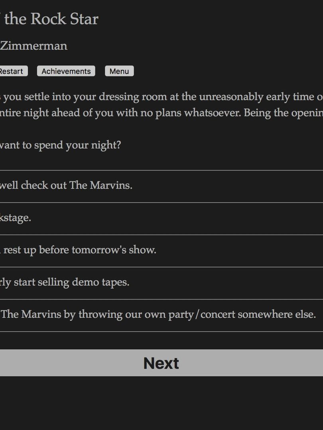323x430 pixels.
Task: Select the throw our own party/concert option
Action: click(x=158, y=315)
